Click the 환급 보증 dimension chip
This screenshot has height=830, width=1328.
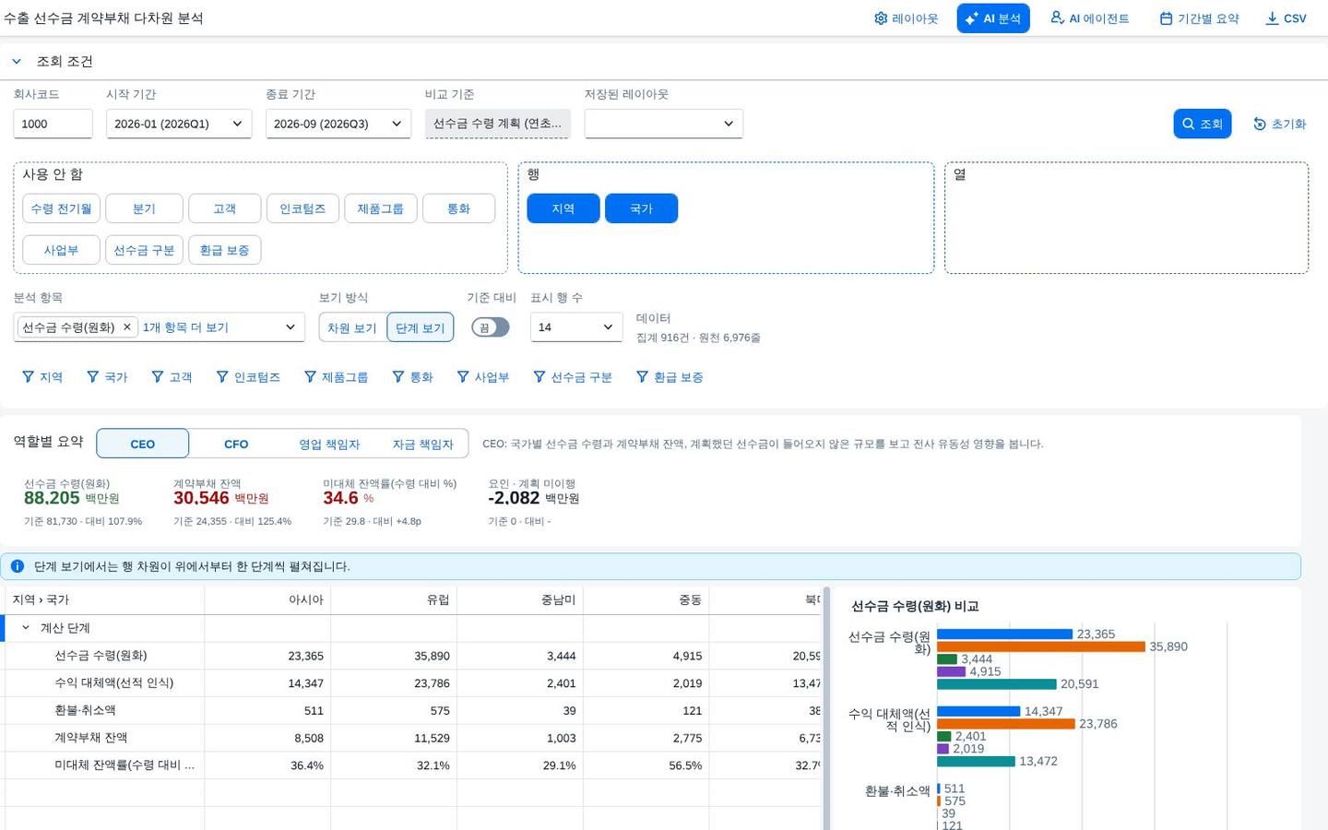(225, 250)
